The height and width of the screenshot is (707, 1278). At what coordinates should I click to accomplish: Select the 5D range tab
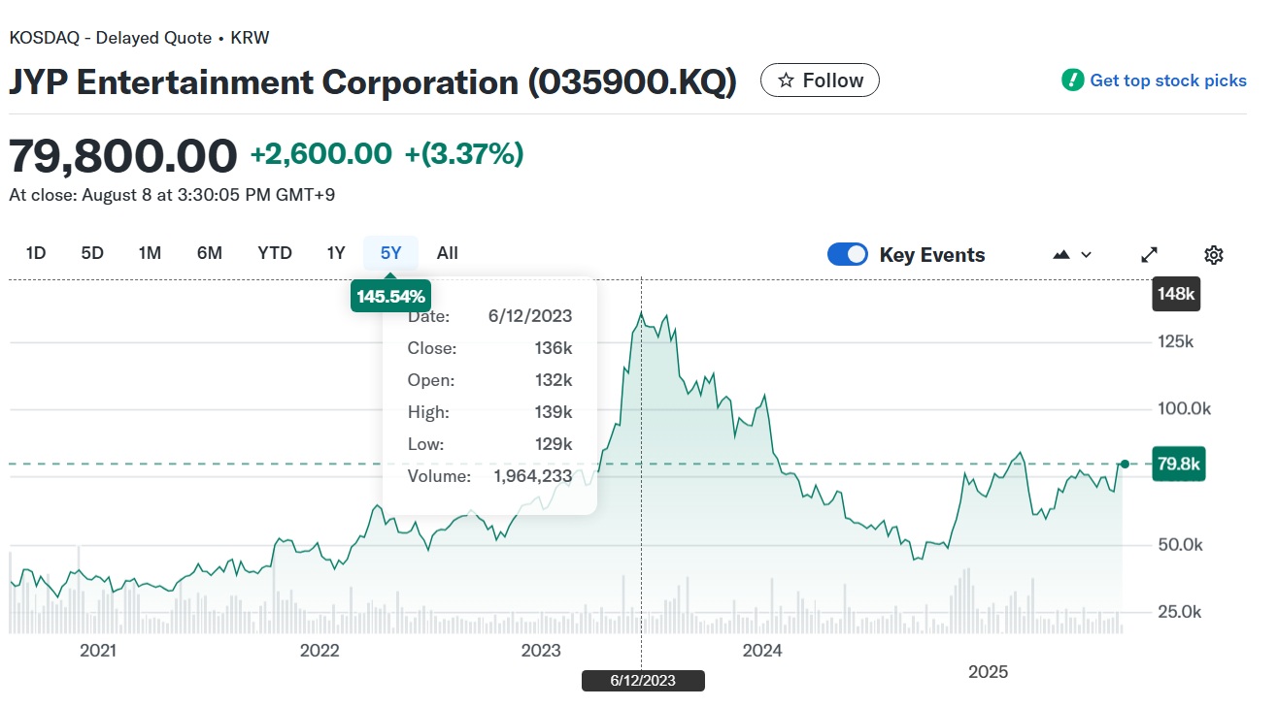point(92,253)
